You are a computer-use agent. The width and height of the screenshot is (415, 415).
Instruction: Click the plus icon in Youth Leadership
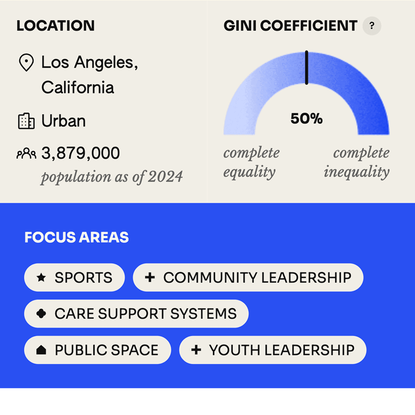[x=196, y=350]
